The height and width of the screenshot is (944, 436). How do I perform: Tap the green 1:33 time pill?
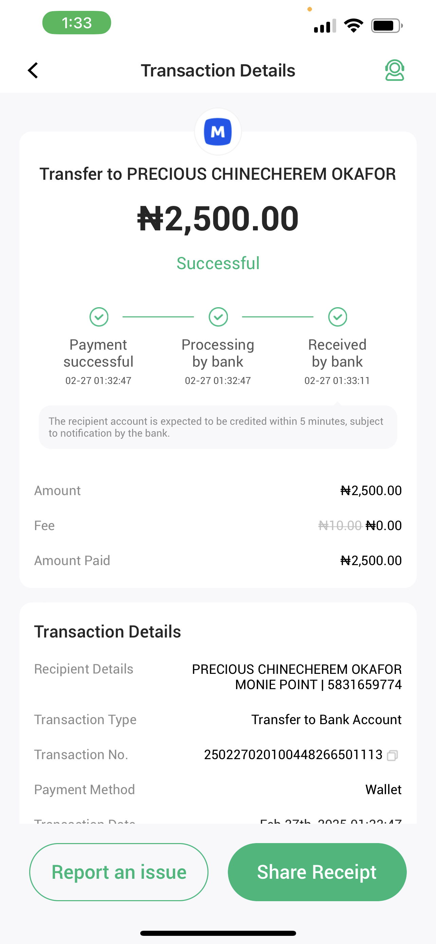coord(76,23)
